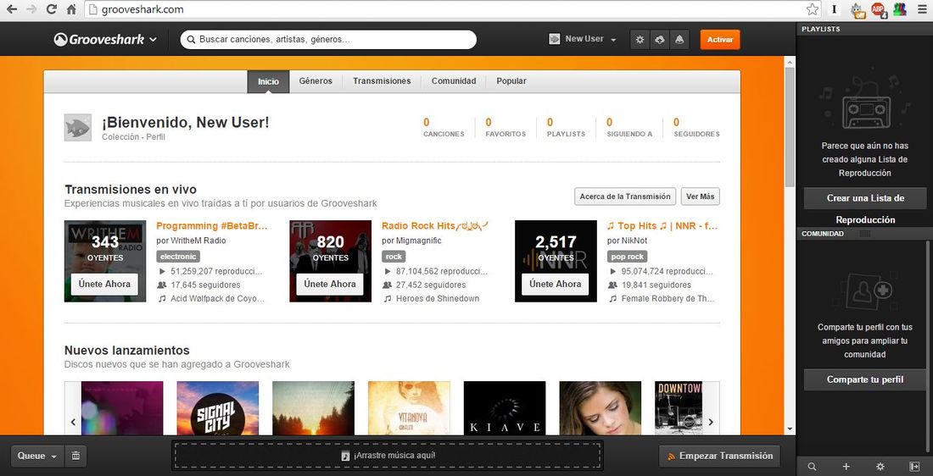Screen dimensions: 933x476
Task: Click the browser address bar
Action: point(452,9)
